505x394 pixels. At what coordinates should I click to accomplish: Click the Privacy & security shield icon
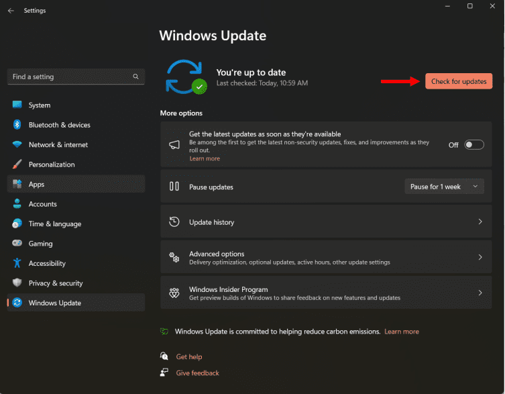coord(17,283)
